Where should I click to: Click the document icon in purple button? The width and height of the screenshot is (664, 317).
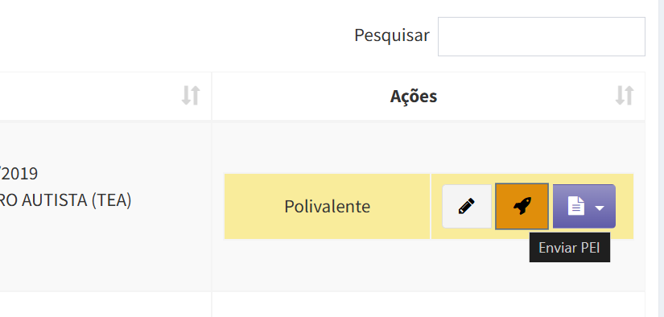click(576, 207)
